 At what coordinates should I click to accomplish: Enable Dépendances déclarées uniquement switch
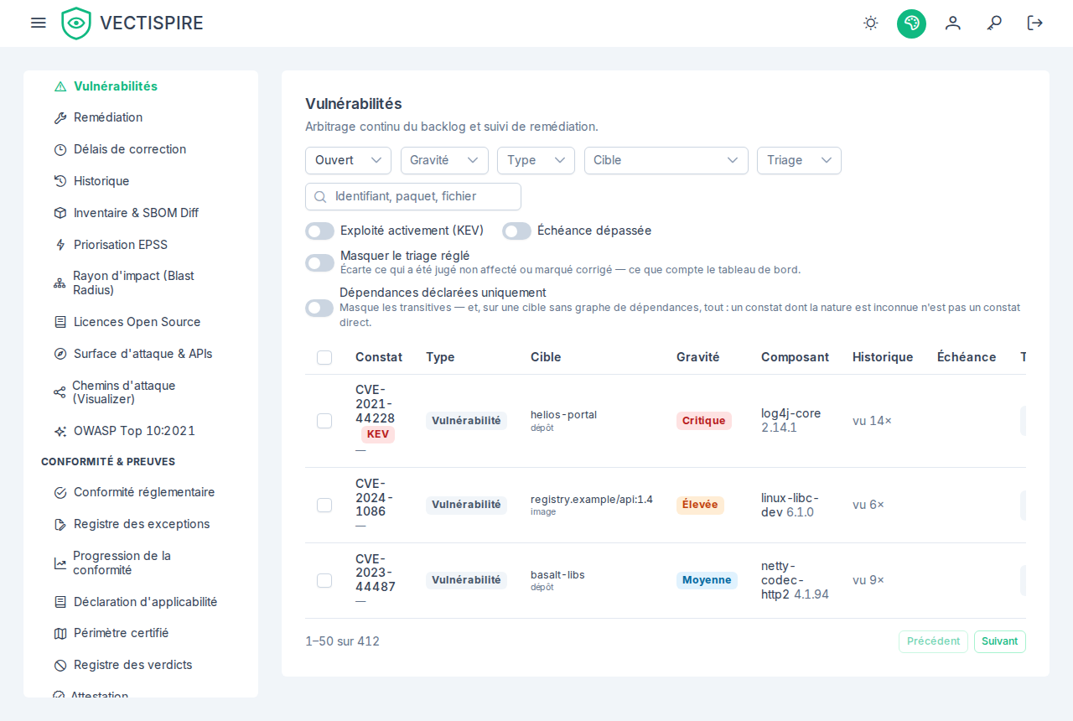(319, 308)
